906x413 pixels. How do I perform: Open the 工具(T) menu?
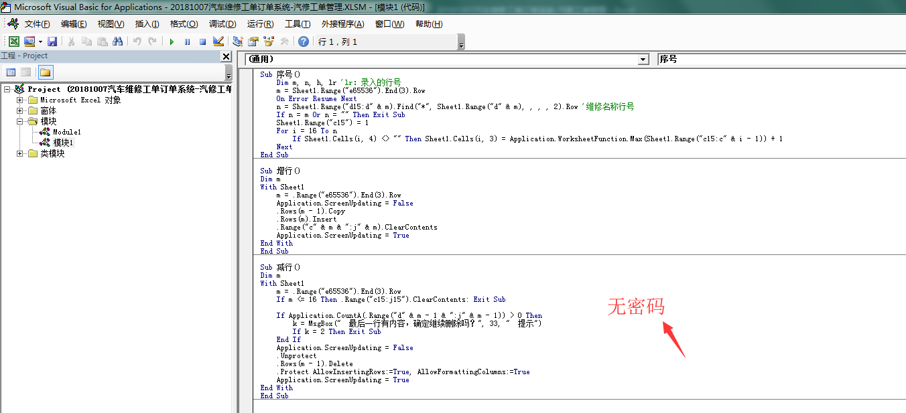coord(298,24)
